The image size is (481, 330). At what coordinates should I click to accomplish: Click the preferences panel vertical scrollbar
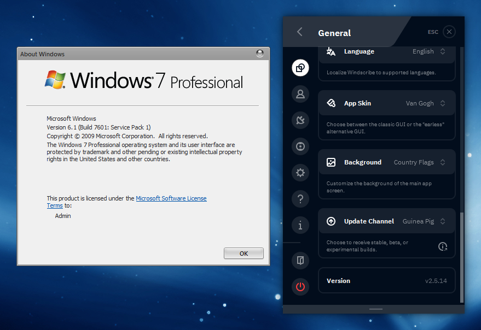pos(461,257)
